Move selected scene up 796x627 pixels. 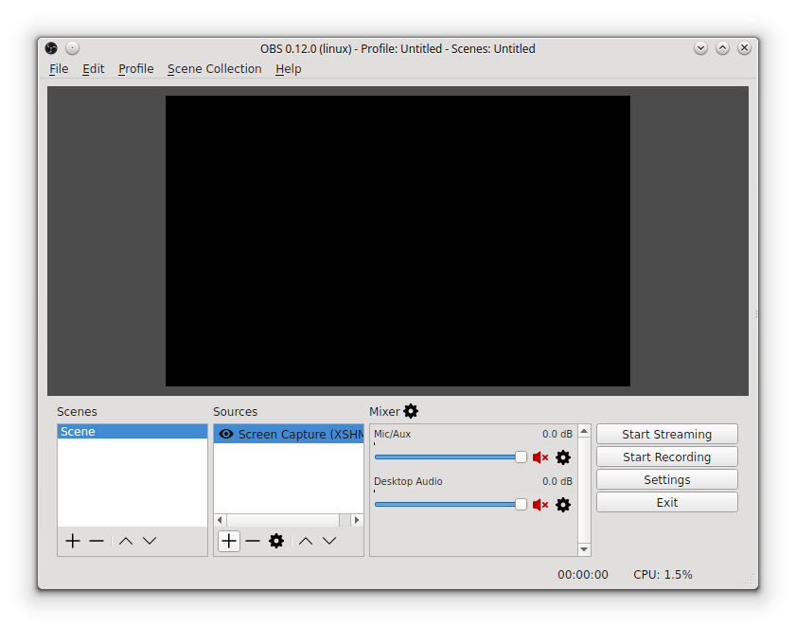coord(126,541)
